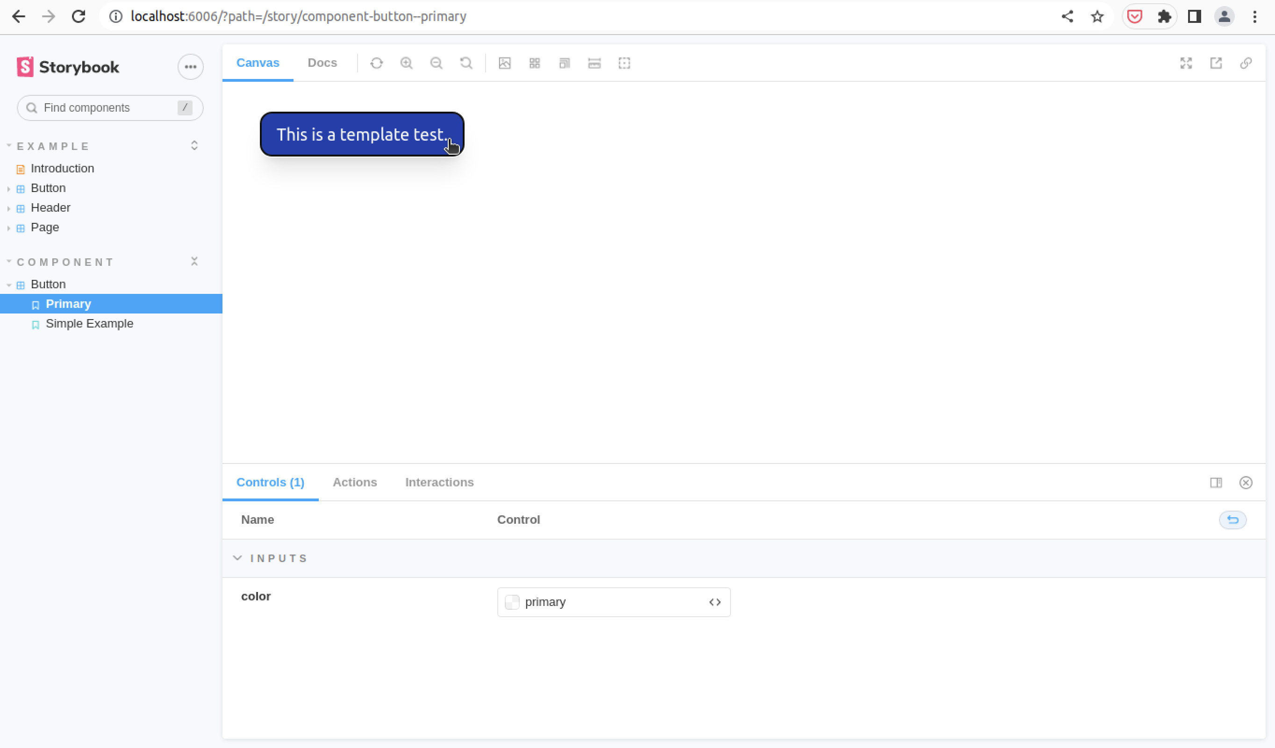Go full screen on the canvas
Screen dimensions: 1275x748
pos(1186,63)
